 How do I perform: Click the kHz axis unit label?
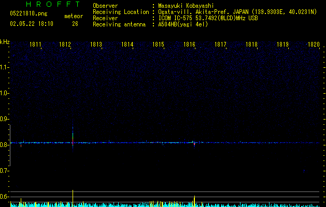pos(5,42)
